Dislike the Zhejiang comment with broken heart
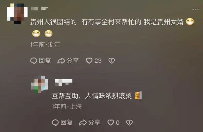This screenshot has width=203, height=132. point(112,61)
